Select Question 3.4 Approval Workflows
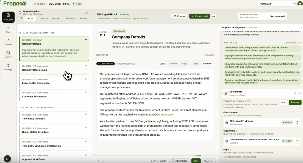The width and height of the screenshot is (303, 163). [x=54, y=157]
